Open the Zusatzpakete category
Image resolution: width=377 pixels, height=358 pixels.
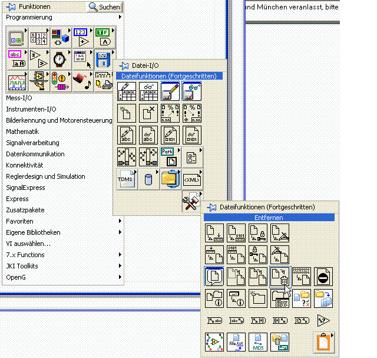pos(25,210)
